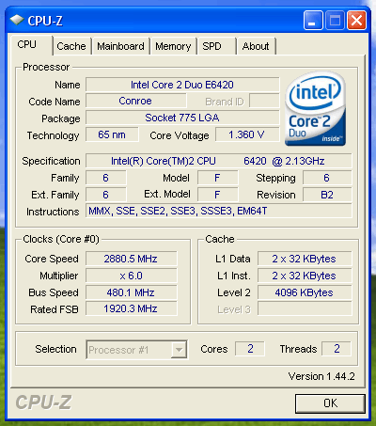The height and width of the screenshot is (426, 376).
Task: Click the Intel Core 2 Duo logo
Action: tap(315, 109)
